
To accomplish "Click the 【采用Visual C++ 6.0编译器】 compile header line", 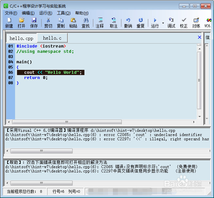I will [x=90, y=130].
